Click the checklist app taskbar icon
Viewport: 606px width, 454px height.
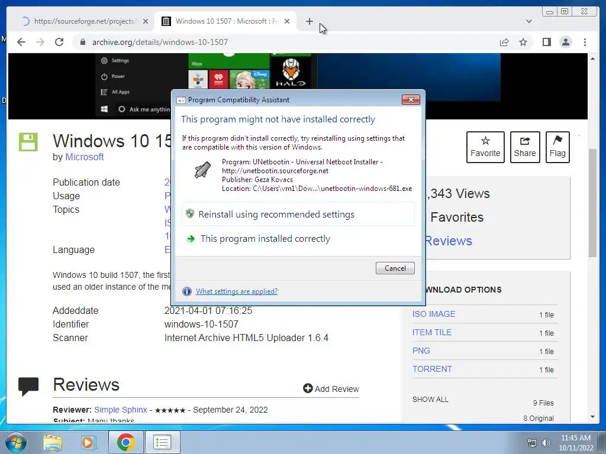click(162, 442)
